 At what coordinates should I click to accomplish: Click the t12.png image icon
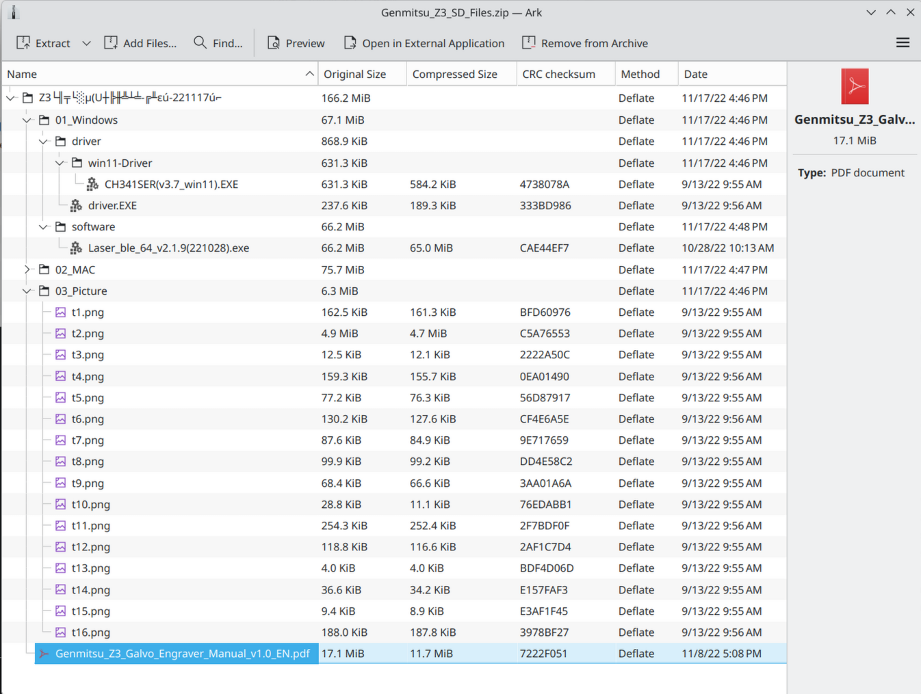point(60,547)
